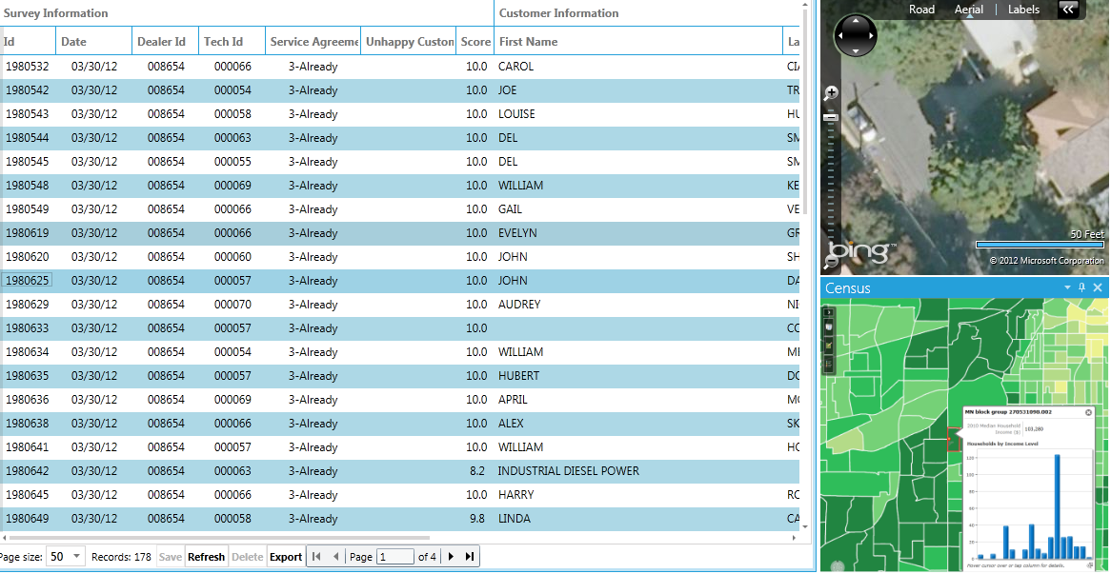Close the block group popup
This screenshot has width=1111, height=574.
click(x=1089, y=412)
